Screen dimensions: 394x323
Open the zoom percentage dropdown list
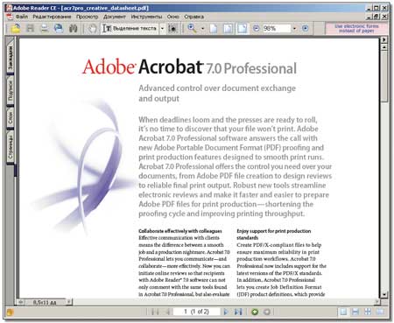pos(294,29)
